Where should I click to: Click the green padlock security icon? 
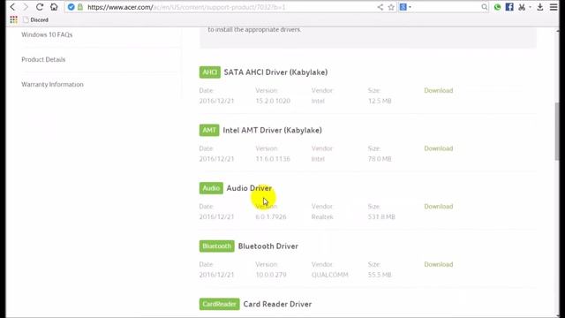pyautogui.click(x=80, y=7)
